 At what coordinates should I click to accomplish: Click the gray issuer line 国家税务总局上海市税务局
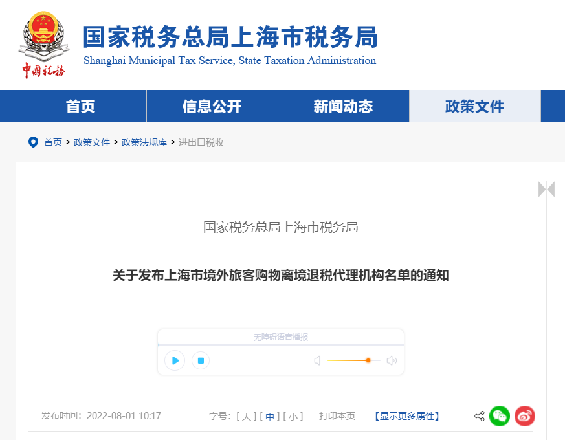(281, 227)
